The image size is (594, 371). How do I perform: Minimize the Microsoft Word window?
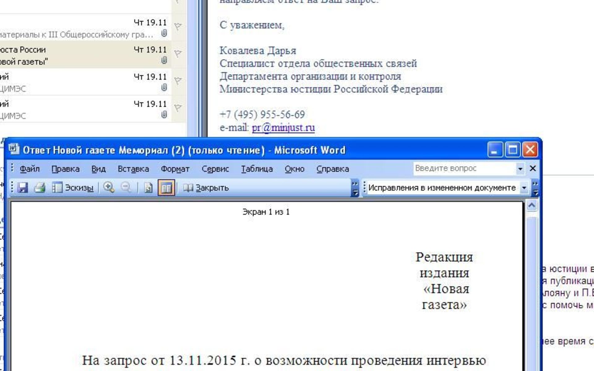pos(495,150)
